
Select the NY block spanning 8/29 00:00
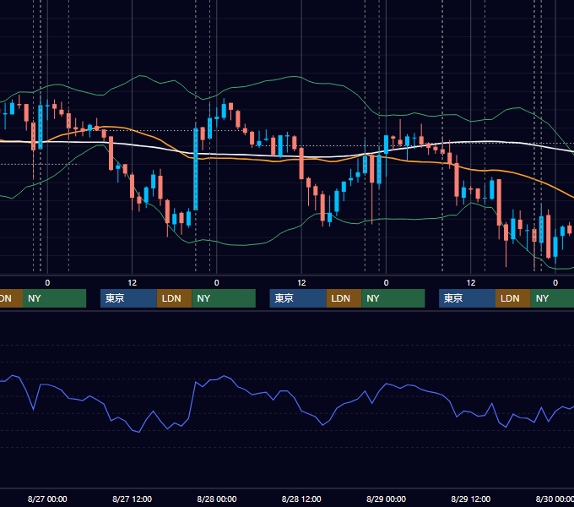pos(393,298)
